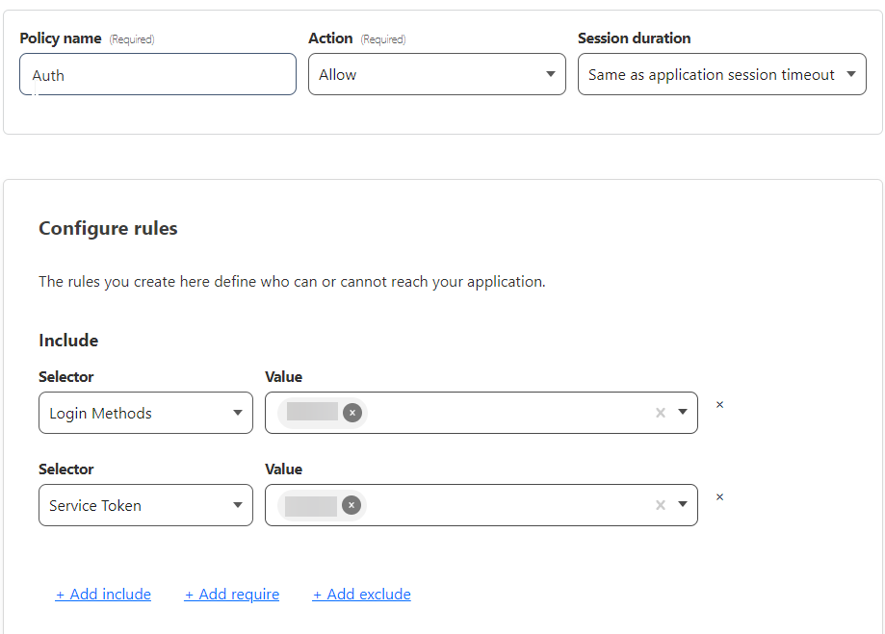Click the Add require link
The width and height of the screenshot is (885, 634).
[232, 595]
